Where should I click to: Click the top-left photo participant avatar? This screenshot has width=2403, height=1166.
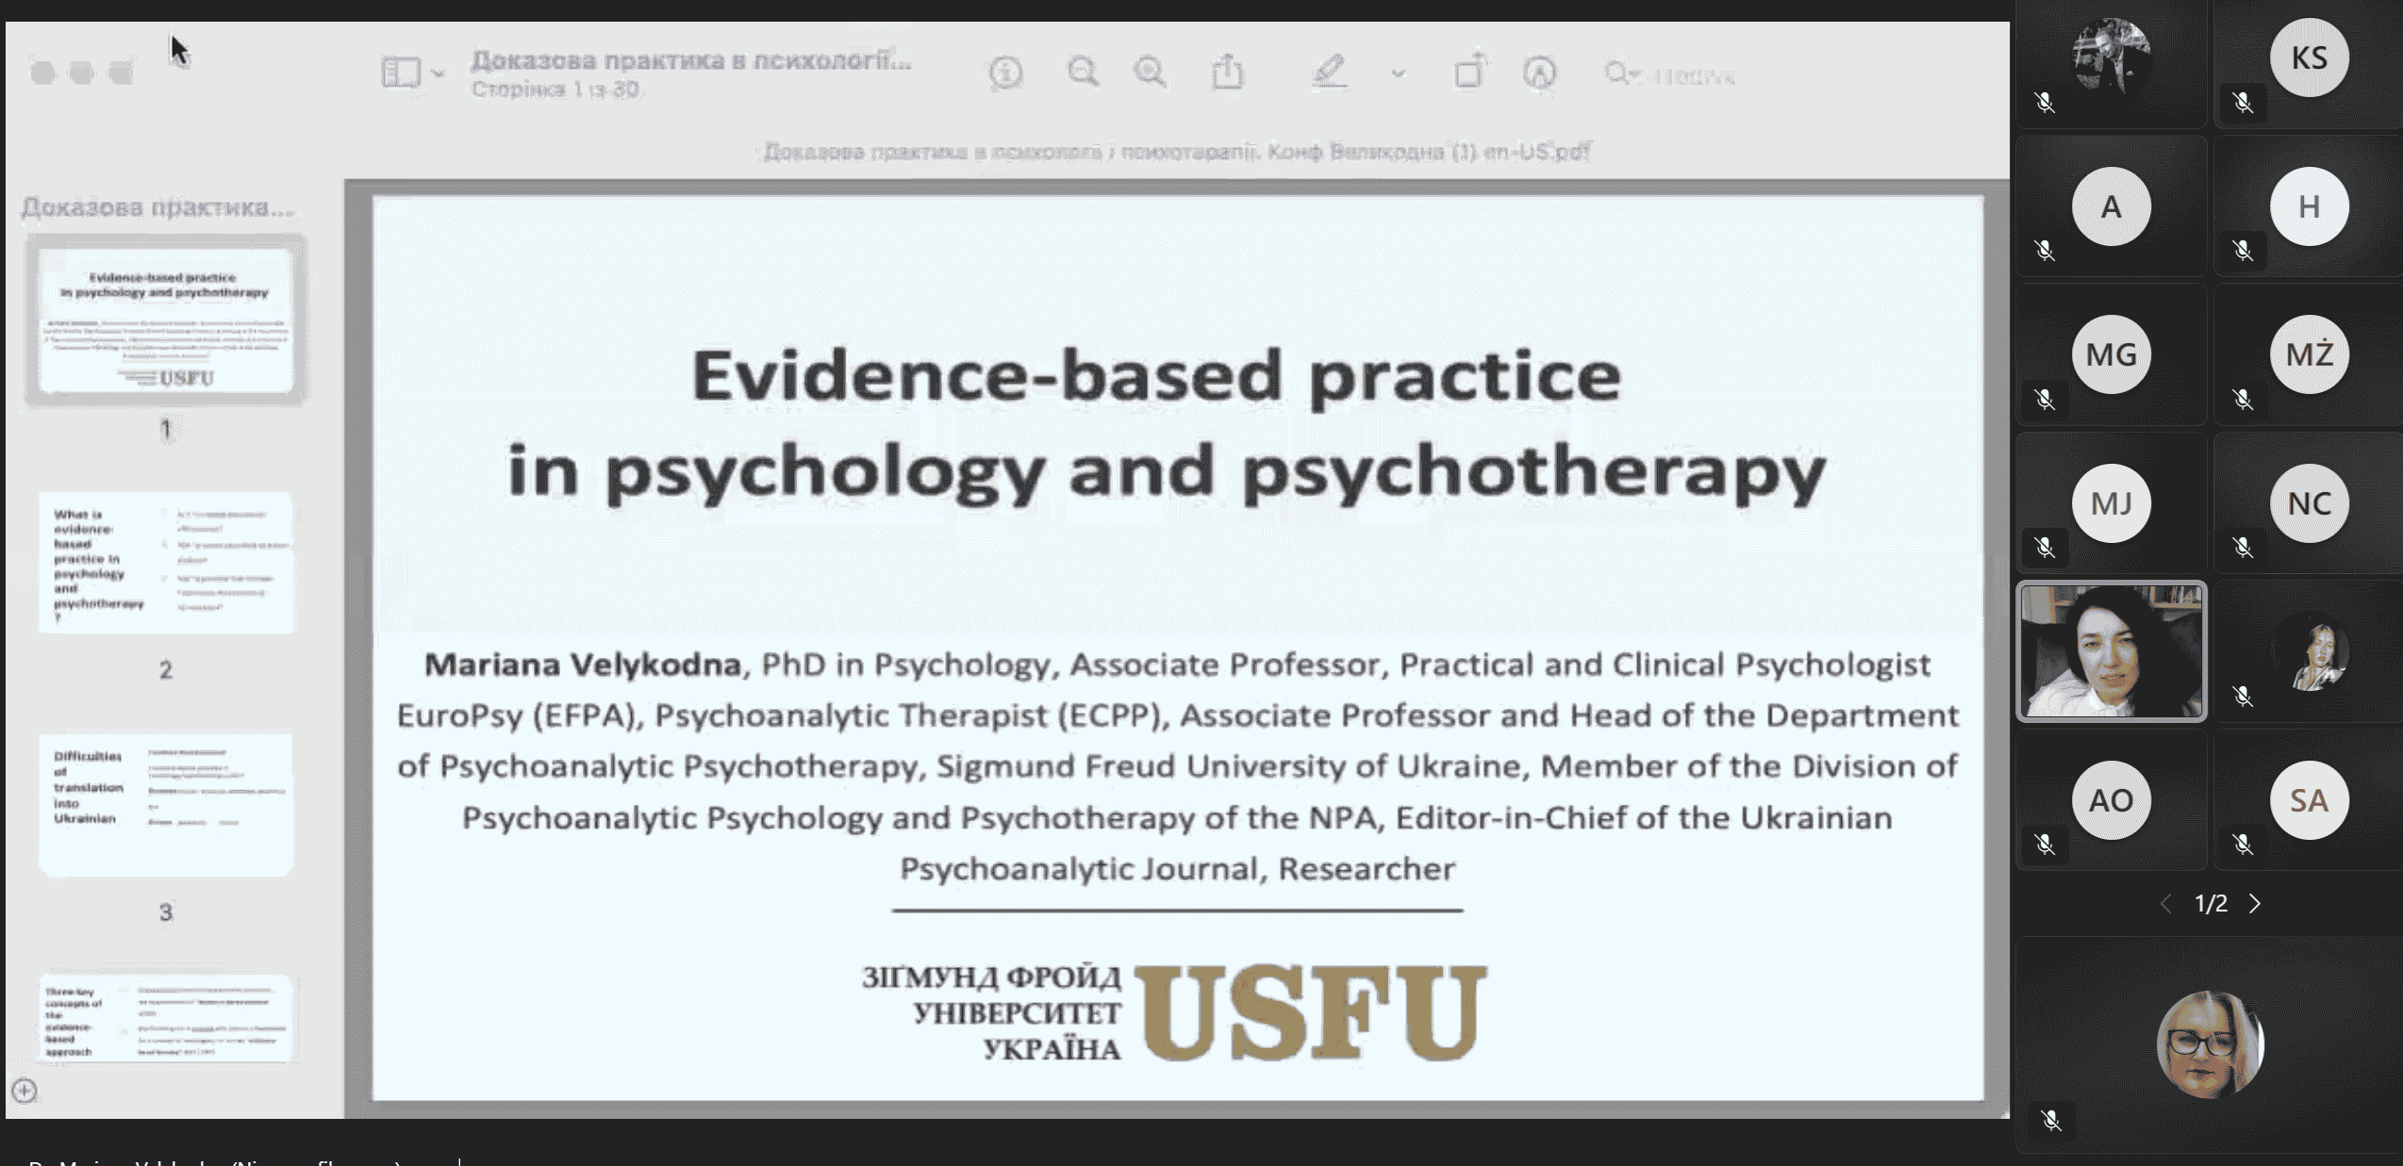click(2111, 57)
